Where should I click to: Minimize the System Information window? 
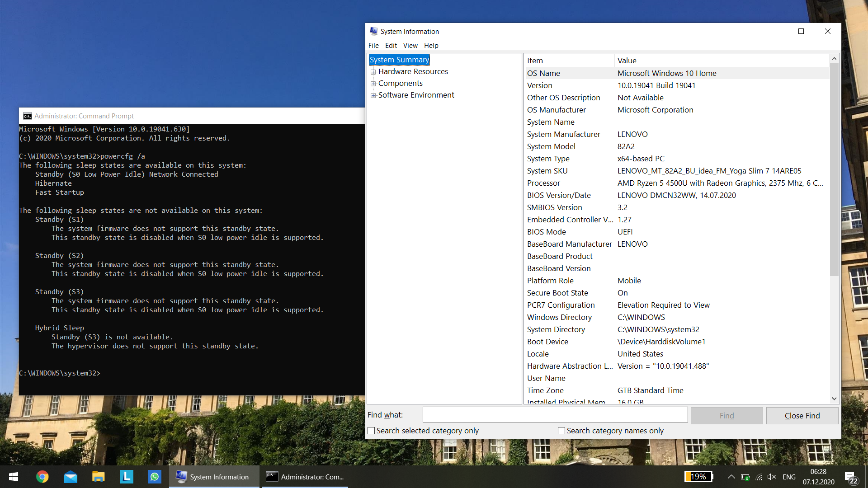(x=774, y=31)
